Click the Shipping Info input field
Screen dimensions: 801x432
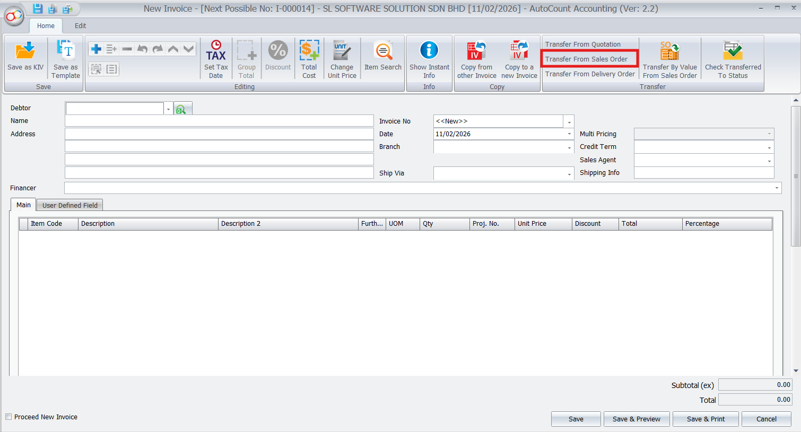tap(703, 173)
